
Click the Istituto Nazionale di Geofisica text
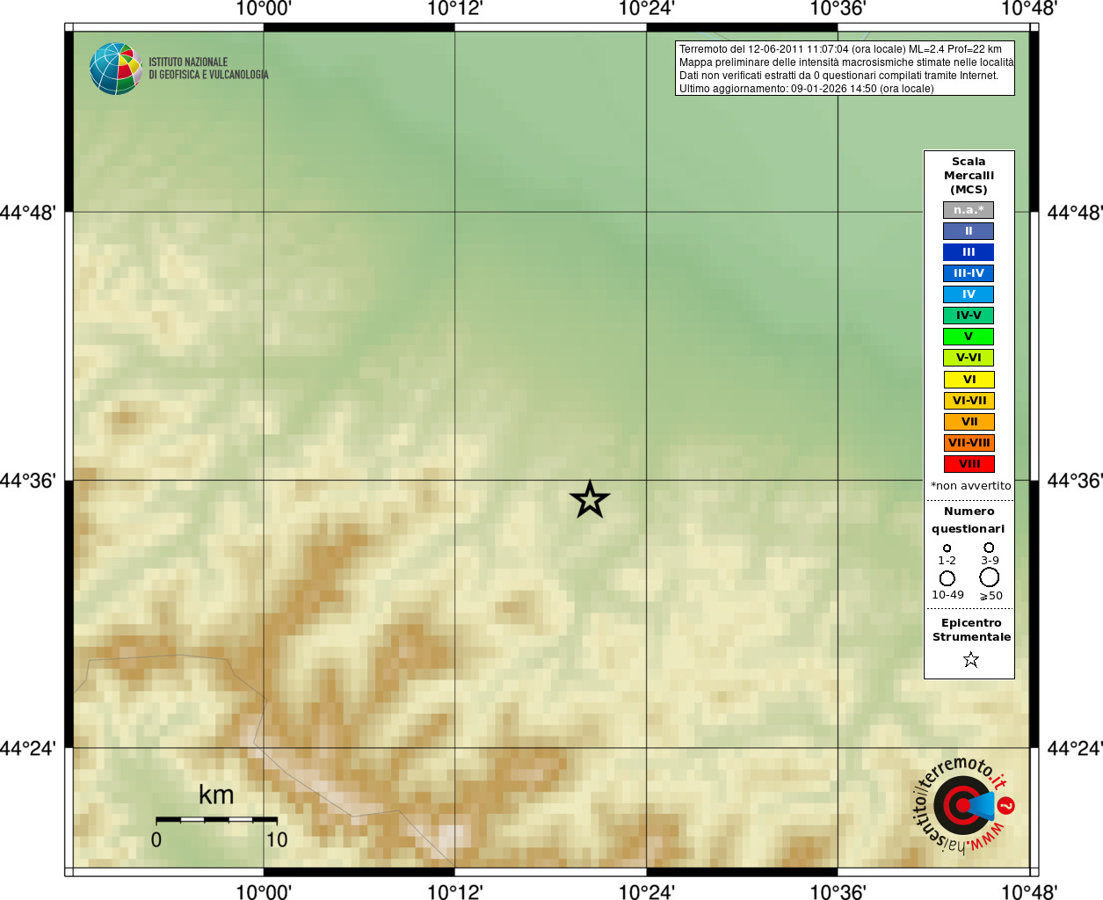(208, 69)
